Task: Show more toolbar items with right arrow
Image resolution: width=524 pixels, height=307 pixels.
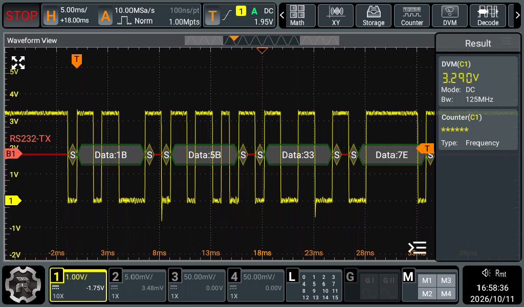Action: (x=517, y=15)
